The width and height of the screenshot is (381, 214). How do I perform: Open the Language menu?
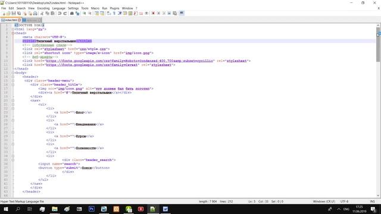58,8
